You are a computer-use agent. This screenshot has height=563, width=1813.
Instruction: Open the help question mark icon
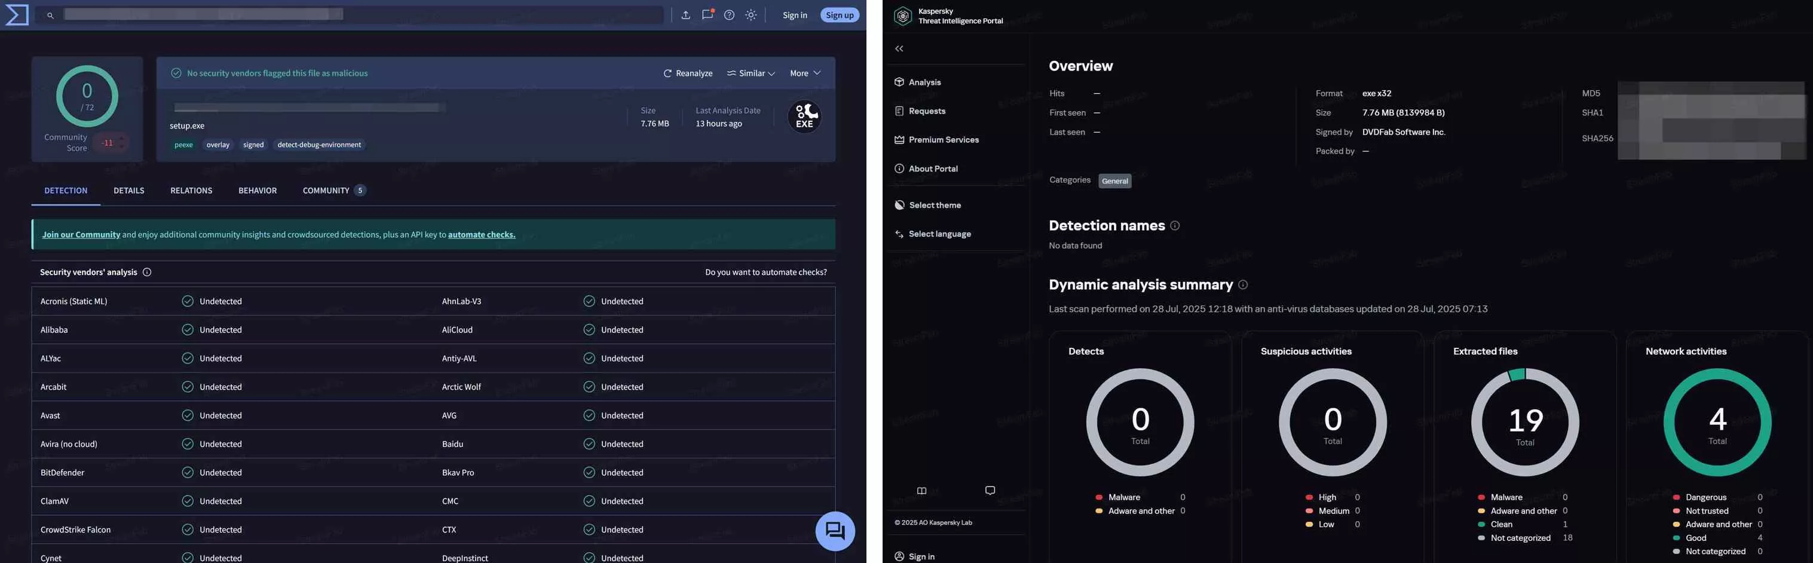pyautogui.click(x=729, y=15)
